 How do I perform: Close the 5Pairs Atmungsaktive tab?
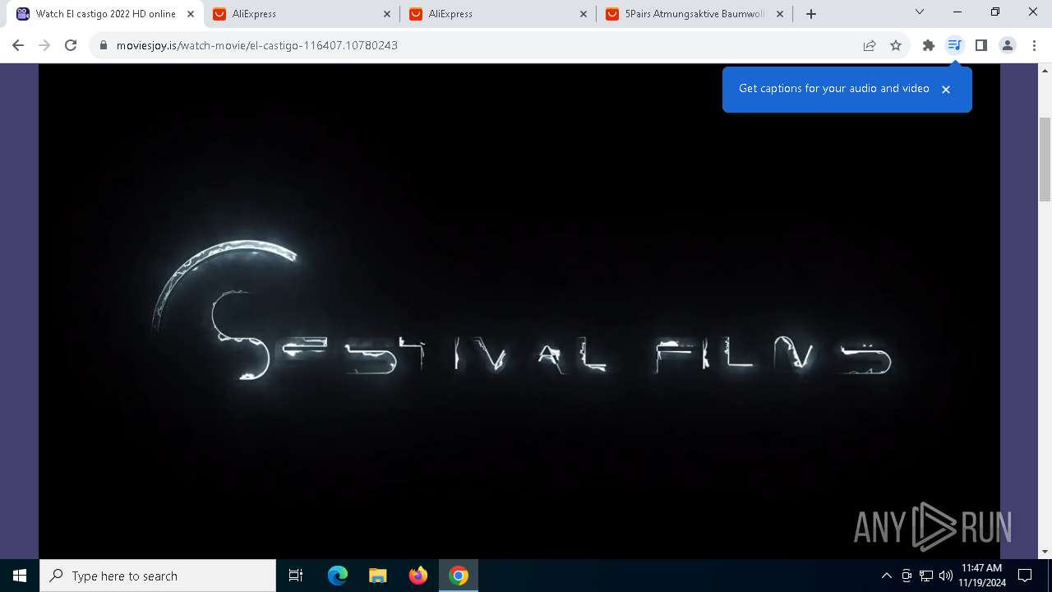pyautogui.click(x=780, y=14)
